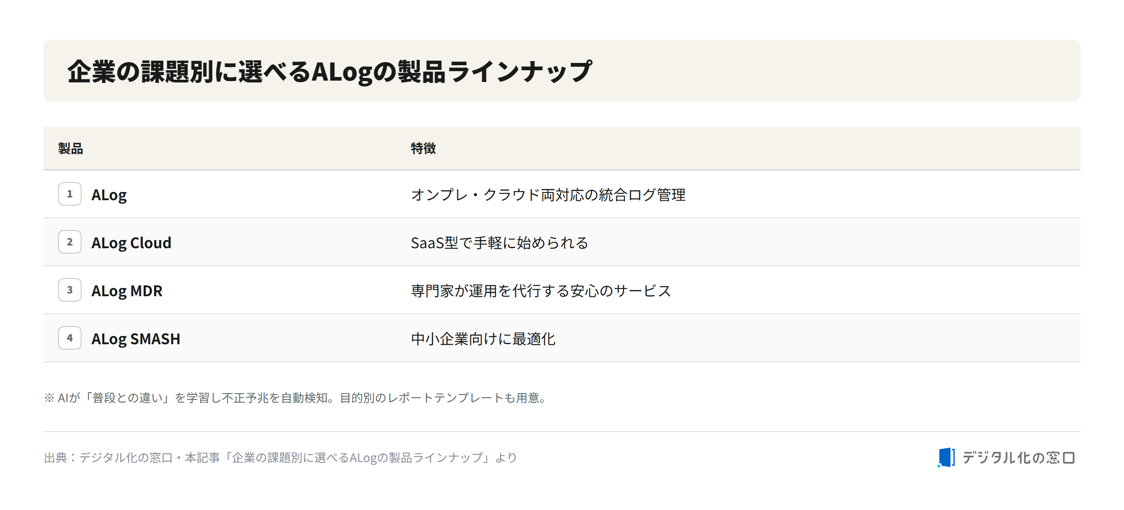This screenshot has width=1124, height=510.
Task: Click the number 4 badge beside ALog SMASH
Action: click(70, 338)
